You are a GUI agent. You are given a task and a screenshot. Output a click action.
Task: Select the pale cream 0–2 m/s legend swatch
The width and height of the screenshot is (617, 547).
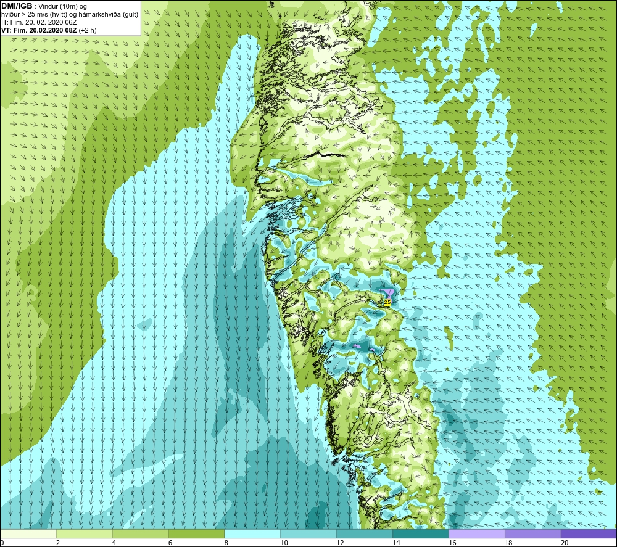click(x=28, y=533)
